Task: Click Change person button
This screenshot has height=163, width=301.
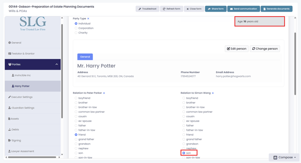Action: (x=265, y=48)
